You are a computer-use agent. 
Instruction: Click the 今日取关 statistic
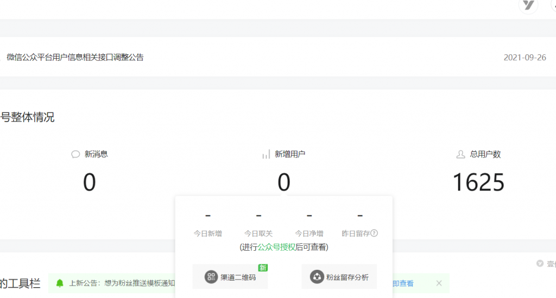[258, 233]
